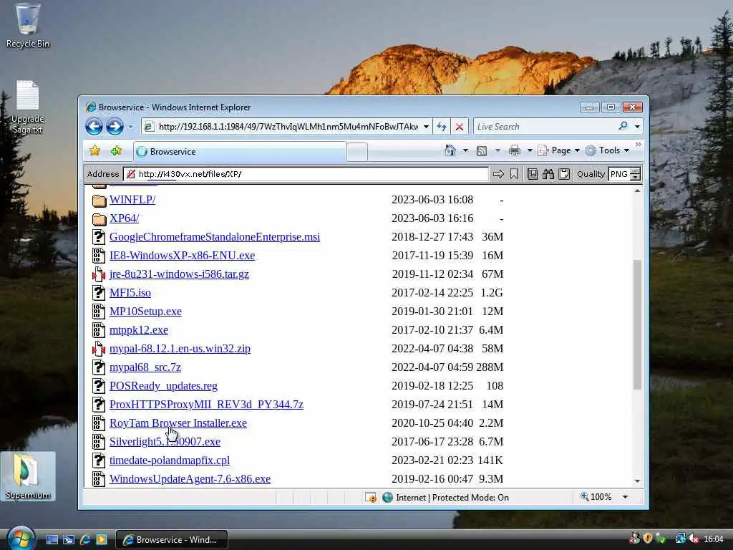The width and height of the screenshot is (733, 550).
Task: Click the RSS feeds icon
Action: click(x=482, y=150)
